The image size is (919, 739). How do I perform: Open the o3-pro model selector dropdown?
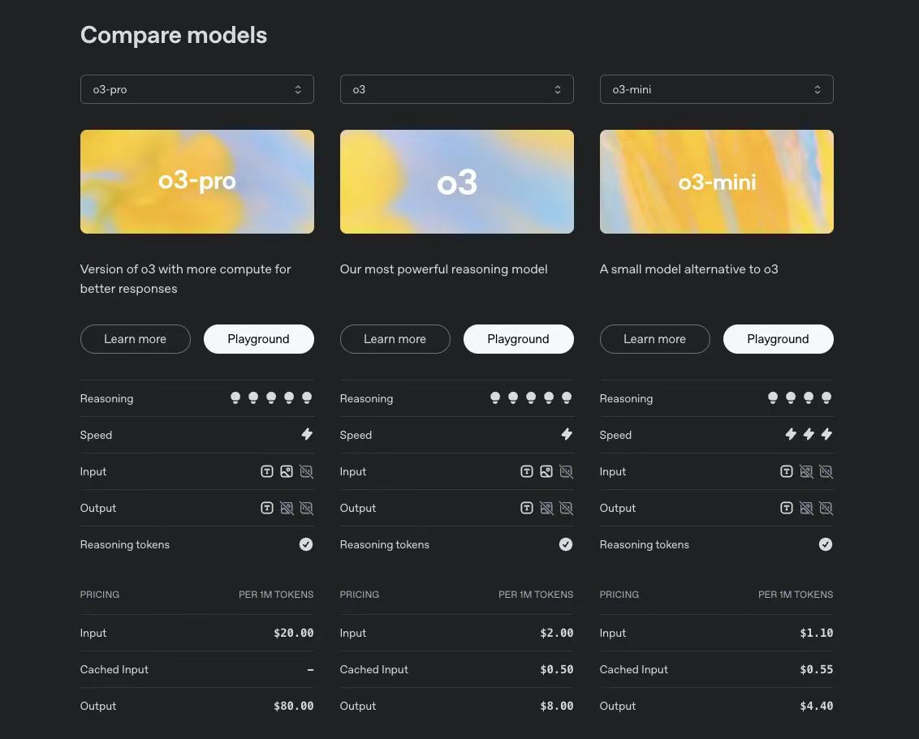[196, 88]
